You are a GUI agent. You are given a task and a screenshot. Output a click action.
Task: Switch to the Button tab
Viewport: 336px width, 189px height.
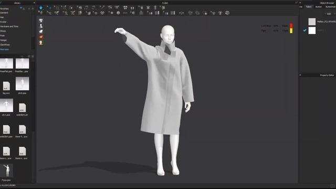[319, 7]
